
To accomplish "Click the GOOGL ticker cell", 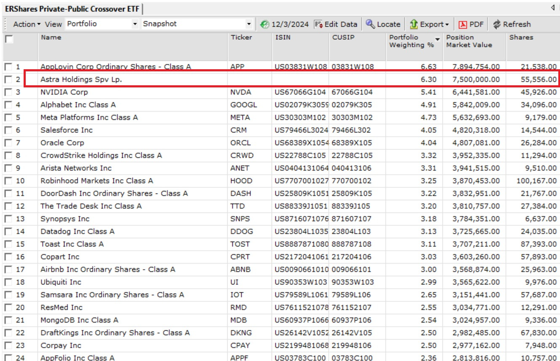I will (250, 105).
